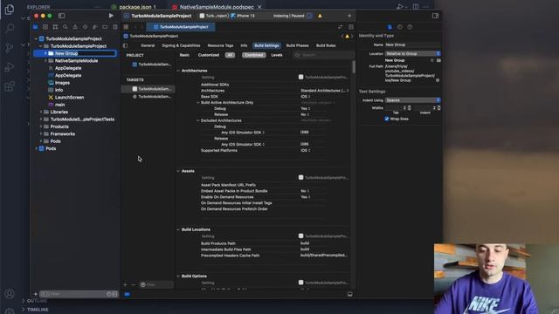559x314 pixels.
Task: Open the Test navigator diamond icon
Action: click(86, 27)
